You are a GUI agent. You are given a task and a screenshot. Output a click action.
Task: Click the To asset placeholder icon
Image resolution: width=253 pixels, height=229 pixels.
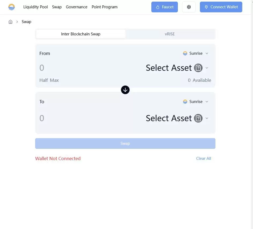click(x=198, y=118)
